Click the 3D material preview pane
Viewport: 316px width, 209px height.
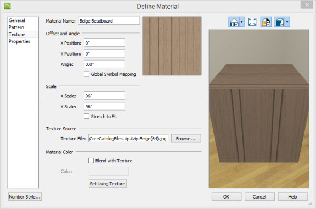pos(259,109)
